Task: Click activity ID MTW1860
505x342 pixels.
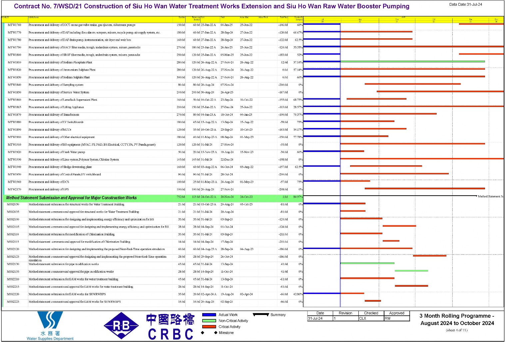Action: click(14, 100)
